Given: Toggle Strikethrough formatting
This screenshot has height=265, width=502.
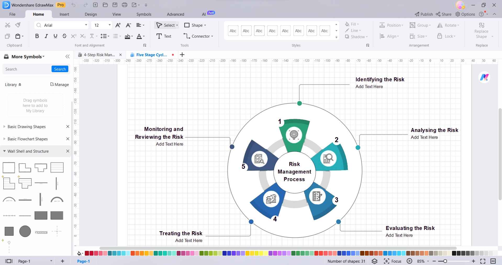Looking at the screenshot, I should pyautogui.click(x=65, y=36).
